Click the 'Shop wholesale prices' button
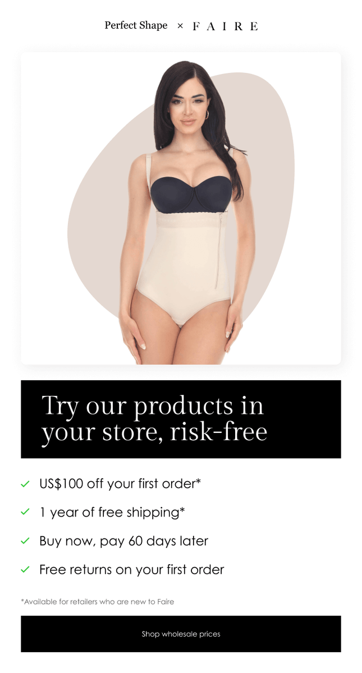 pos(181,634)
